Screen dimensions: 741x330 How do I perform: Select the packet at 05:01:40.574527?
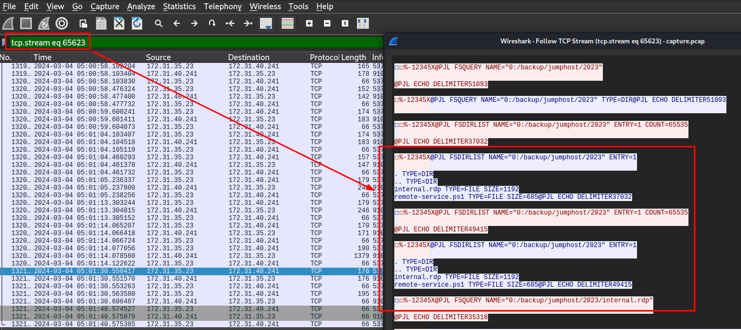coord(191,308)
